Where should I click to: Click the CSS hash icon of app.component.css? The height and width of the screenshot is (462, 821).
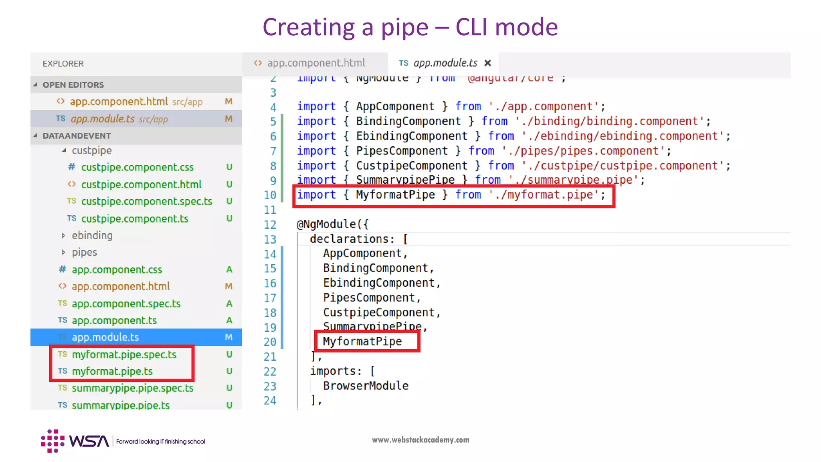pyautogui.click(x=62, y=269)
